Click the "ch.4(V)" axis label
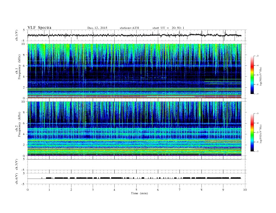This screenshot has width=276, height=213. (x=17, y=179)
